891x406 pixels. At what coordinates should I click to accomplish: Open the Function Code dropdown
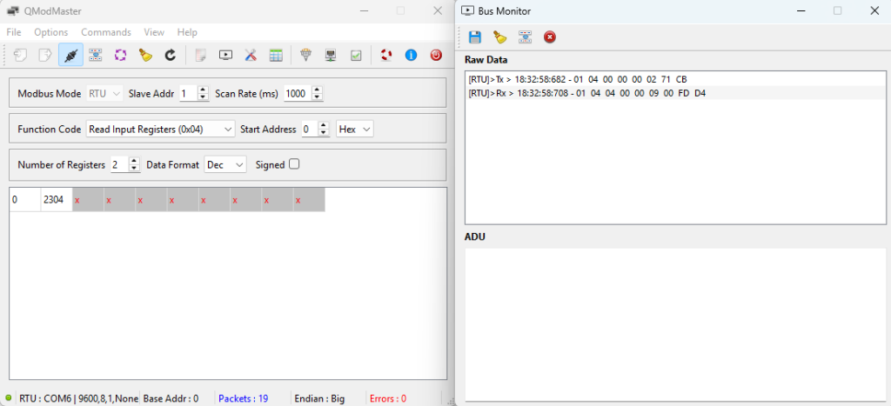click(x=160, y=130)
